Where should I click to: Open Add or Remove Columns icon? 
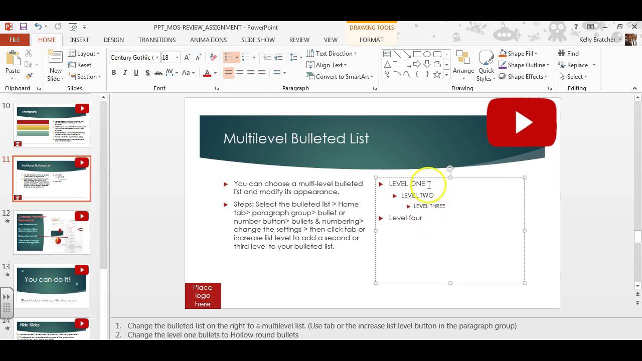(279, 73)
